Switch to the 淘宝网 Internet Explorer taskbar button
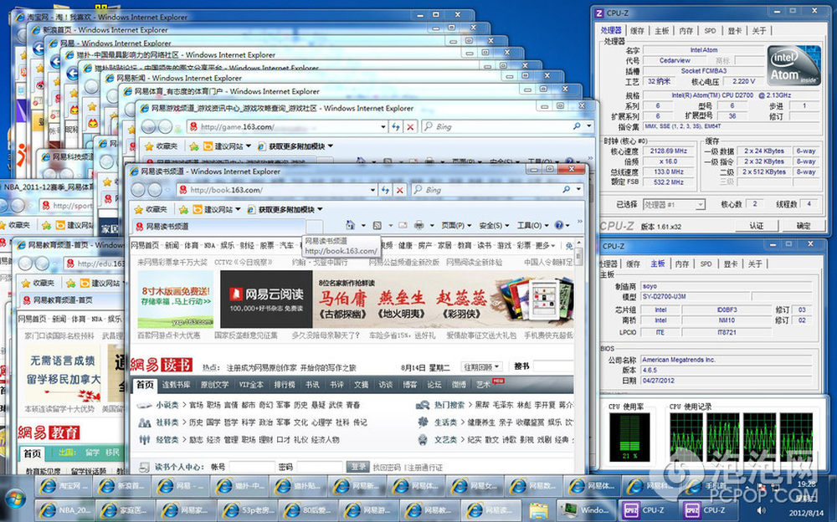 point(63,486)
